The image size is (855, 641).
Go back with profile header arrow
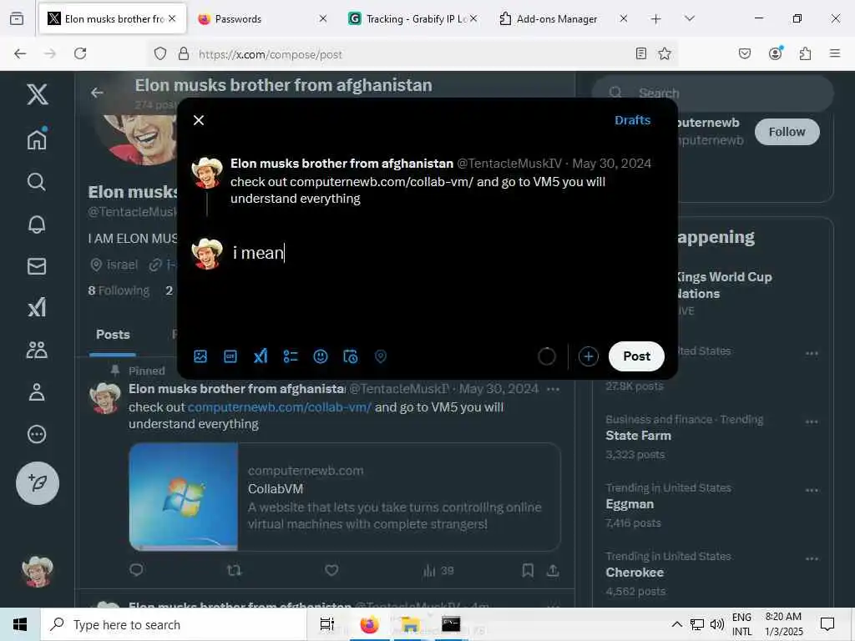pos(97,93)
